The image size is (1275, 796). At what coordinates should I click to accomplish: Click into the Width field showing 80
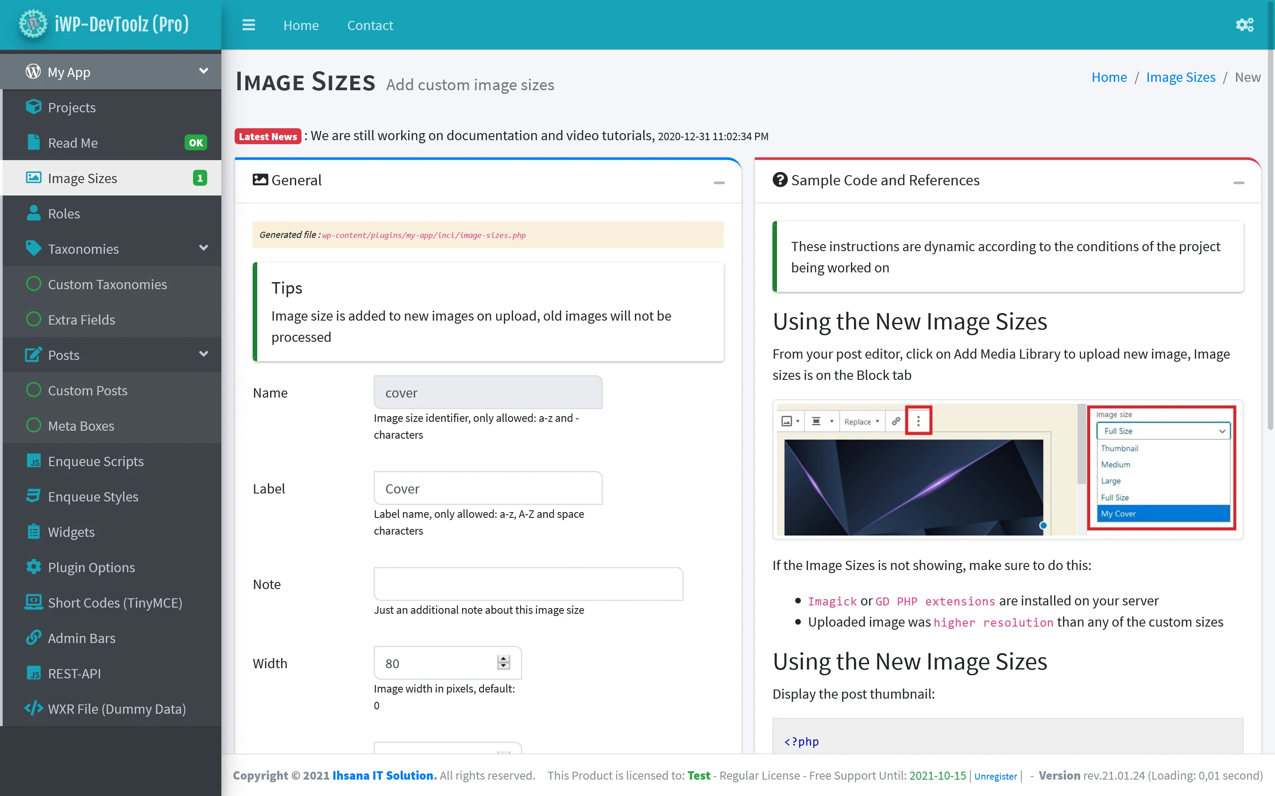(x=447, y=663)
